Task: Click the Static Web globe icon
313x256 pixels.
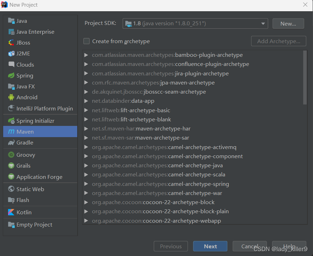Action: point(11,189)
